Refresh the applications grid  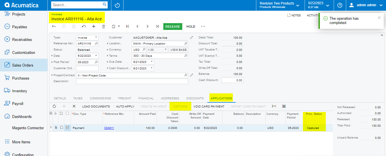pyautogui.click(x=54, y=106)
